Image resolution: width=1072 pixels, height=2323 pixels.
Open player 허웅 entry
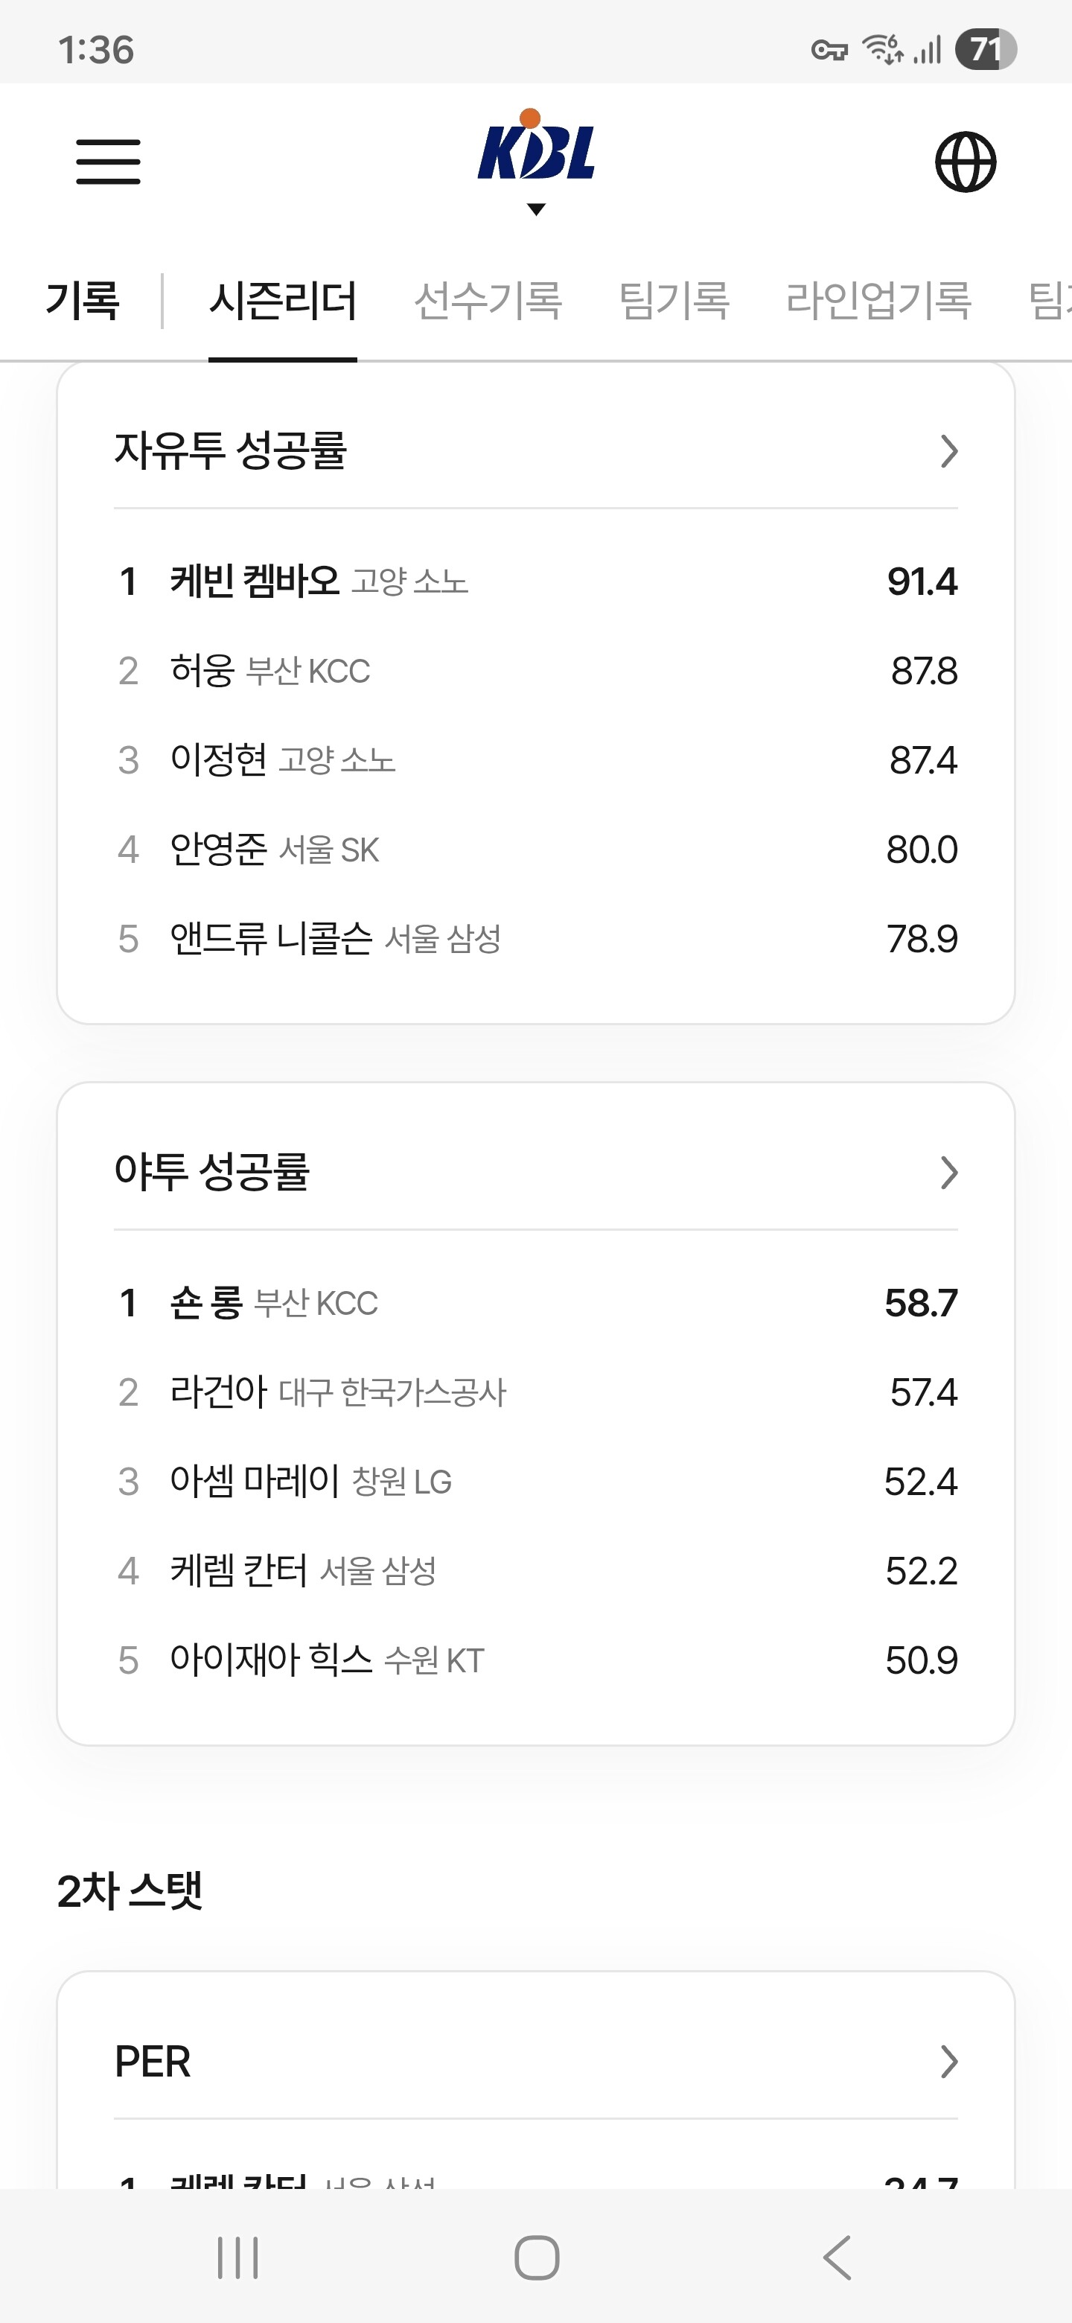click(x=535, y=671)
